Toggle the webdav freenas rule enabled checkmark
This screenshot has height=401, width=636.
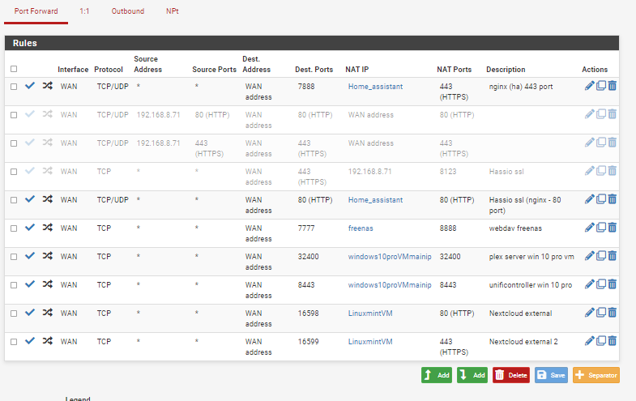pyautogui.click(x=30, y=228)
